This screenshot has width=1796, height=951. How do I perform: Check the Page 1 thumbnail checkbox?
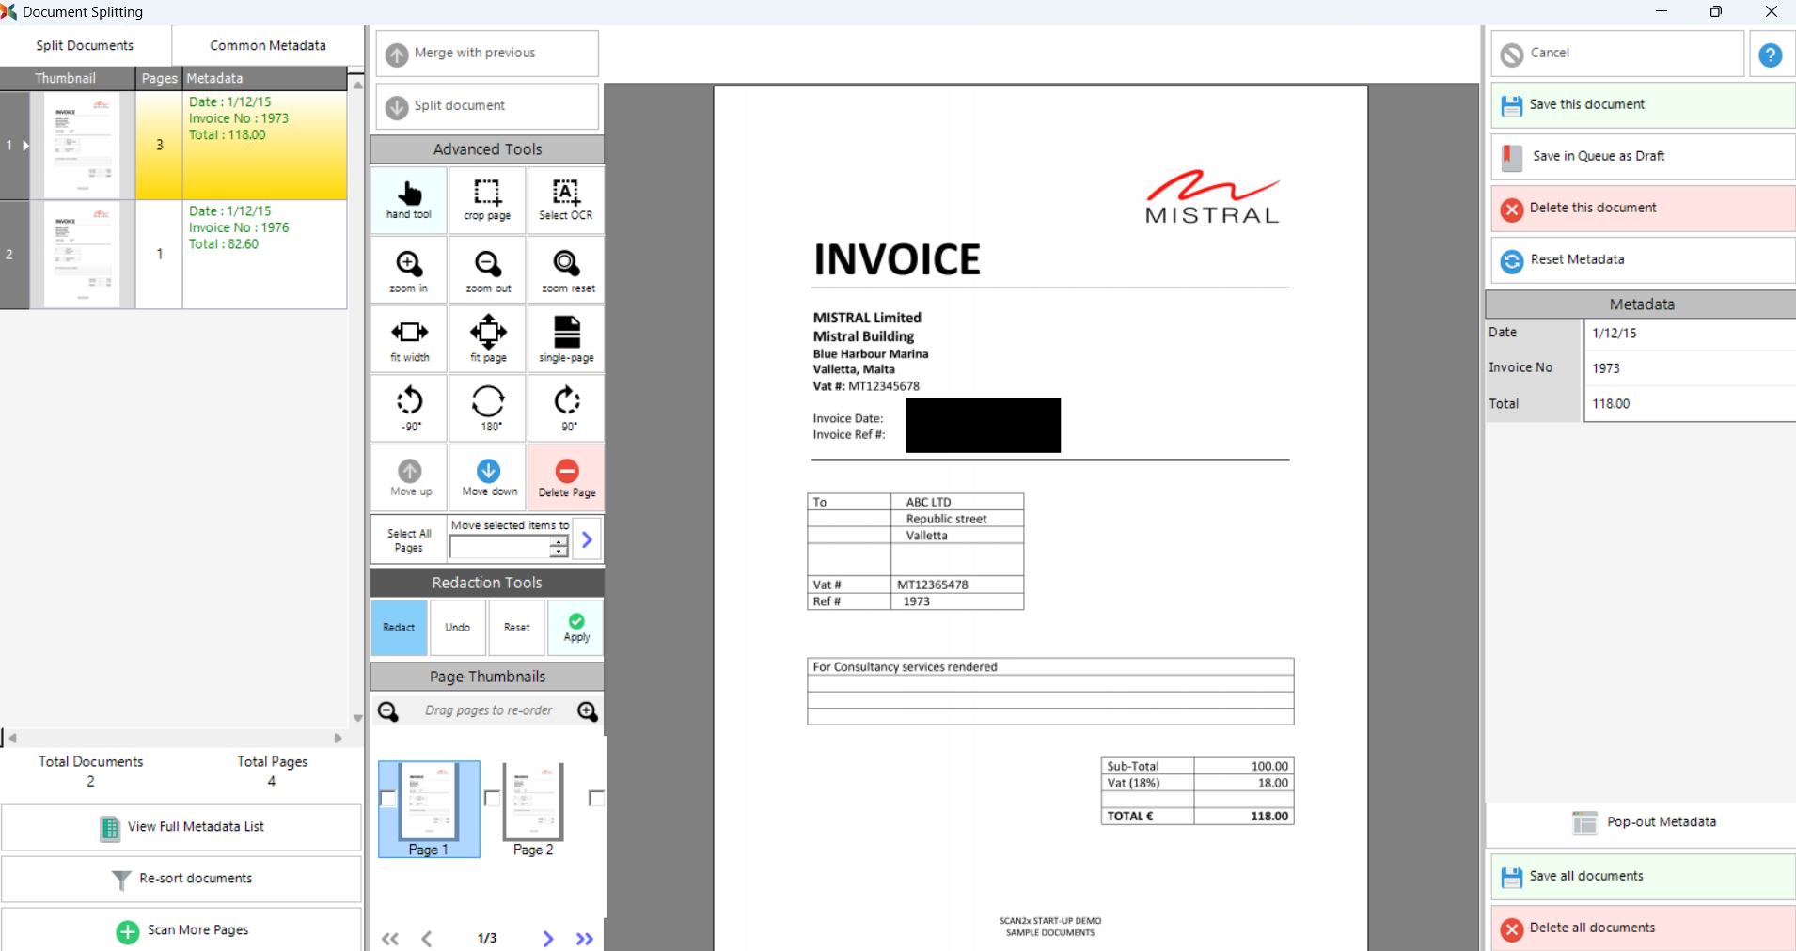[x=387, y=799]
